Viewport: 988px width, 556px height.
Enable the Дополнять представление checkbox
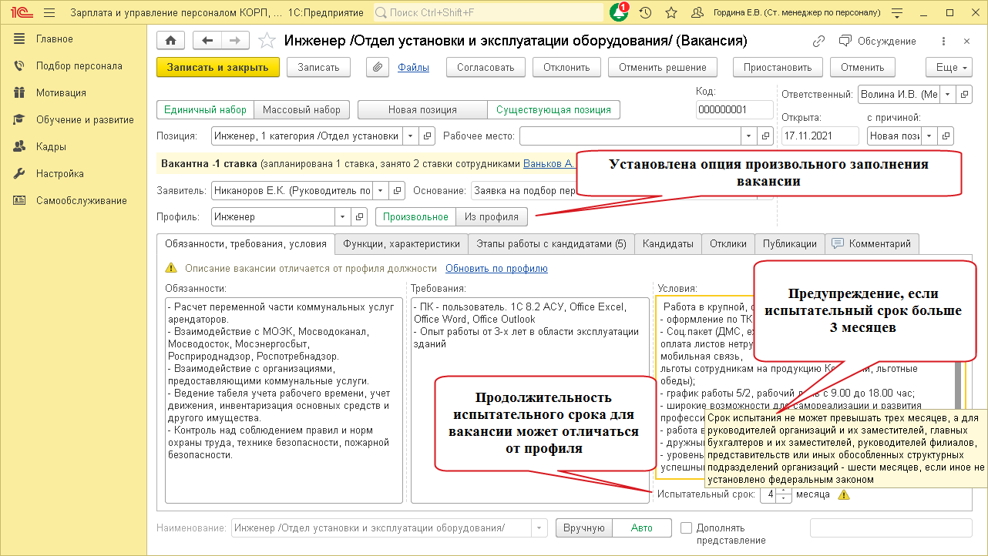[x=687, y=528]
